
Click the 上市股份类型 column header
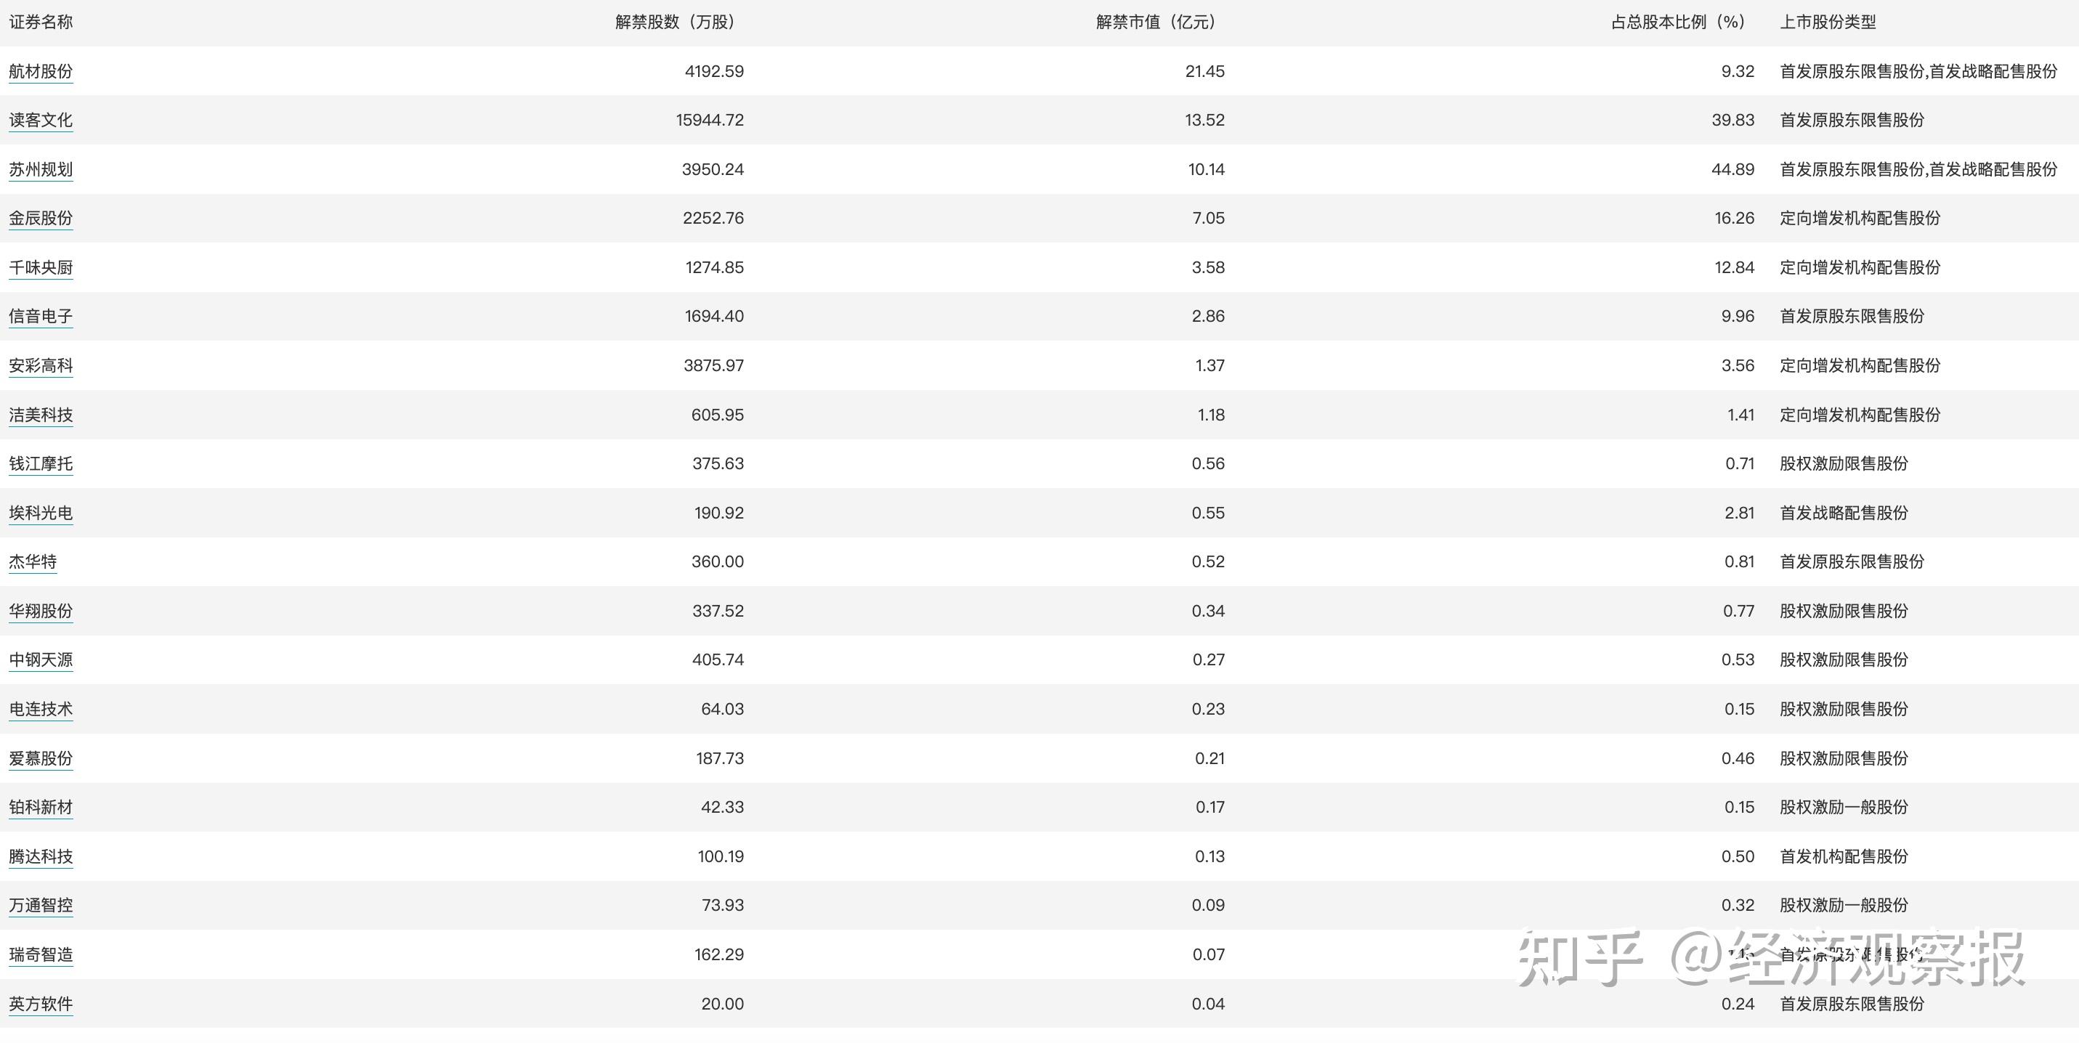click(1828, 22)
